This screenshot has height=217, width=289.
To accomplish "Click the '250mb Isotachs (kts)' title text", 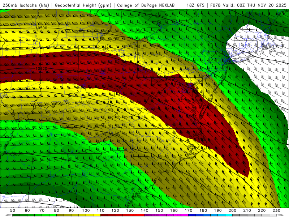I will coord(26,5).
